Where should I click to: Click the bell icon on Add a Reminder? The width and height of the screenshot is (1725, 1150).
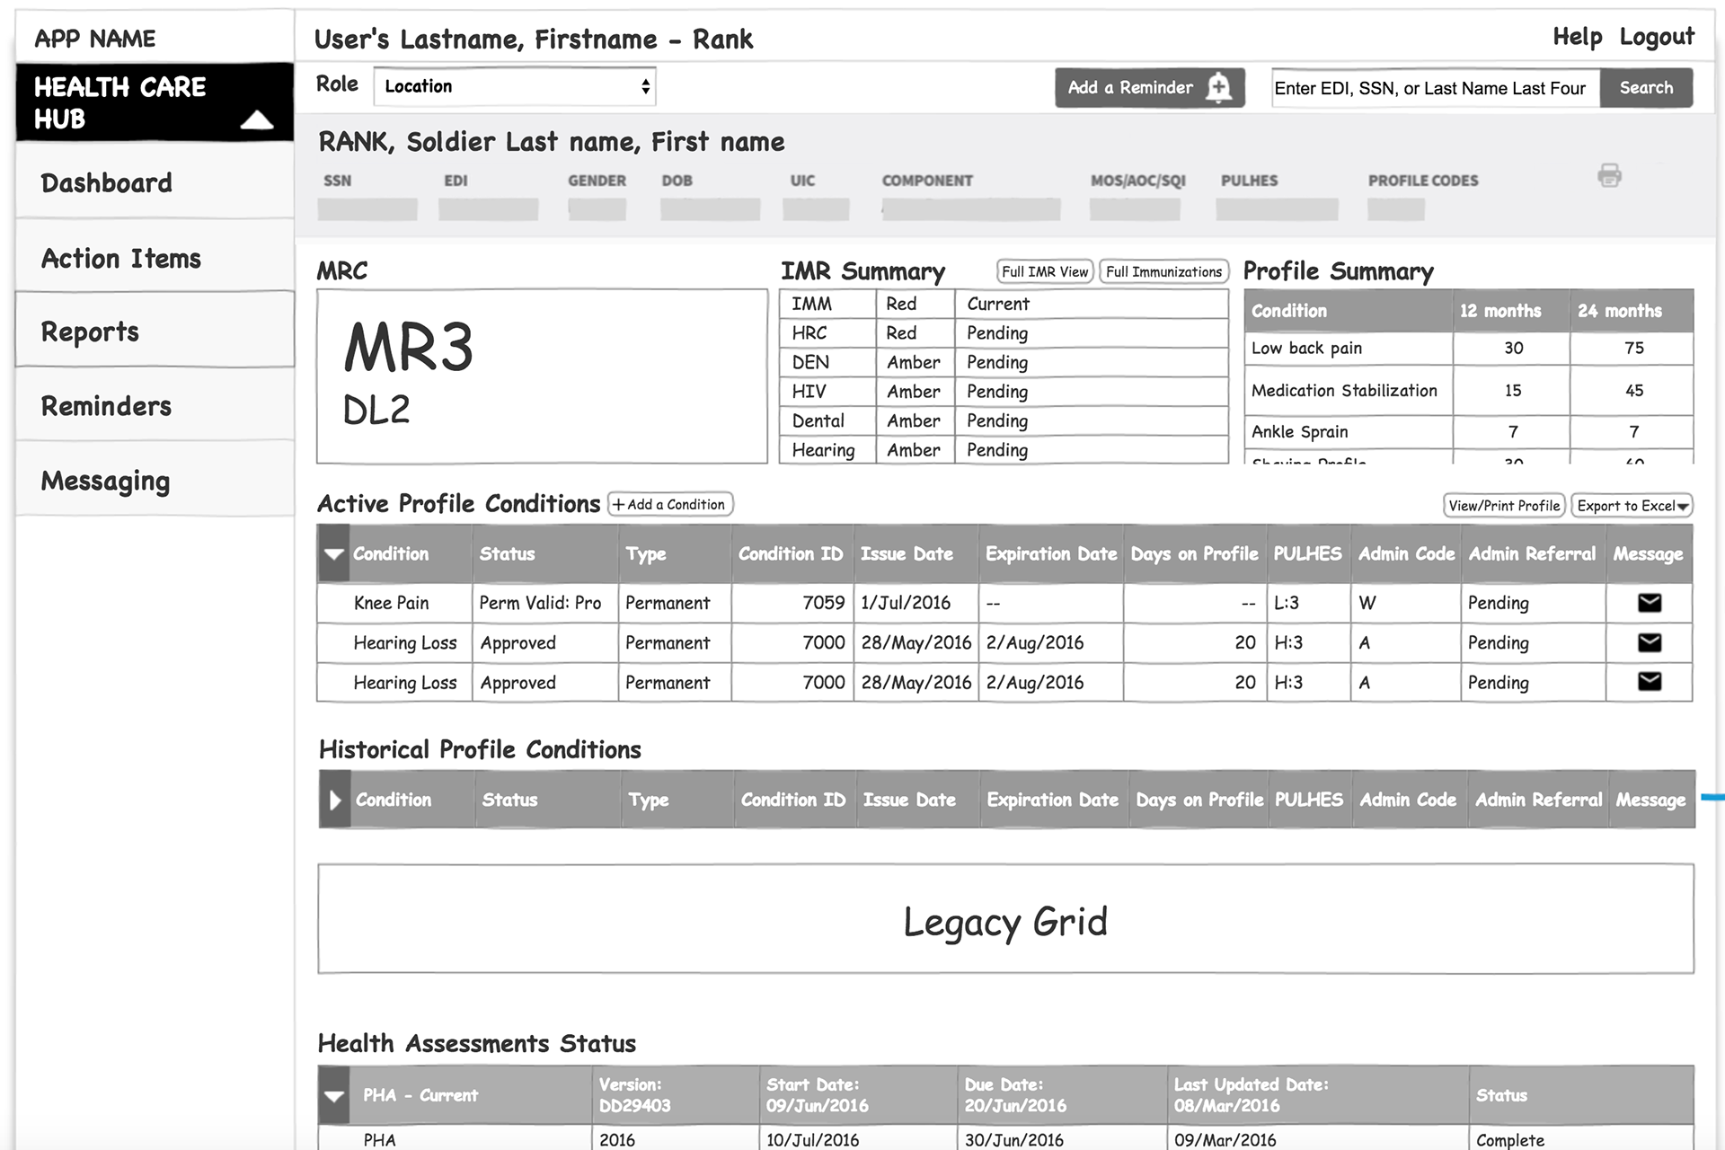pyautogui.click(x=1219, y=88)
